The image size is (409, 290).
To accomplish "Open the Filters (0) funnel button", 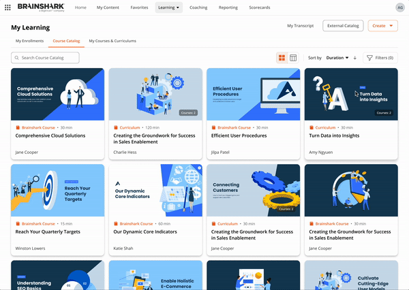I will [380, 58].
